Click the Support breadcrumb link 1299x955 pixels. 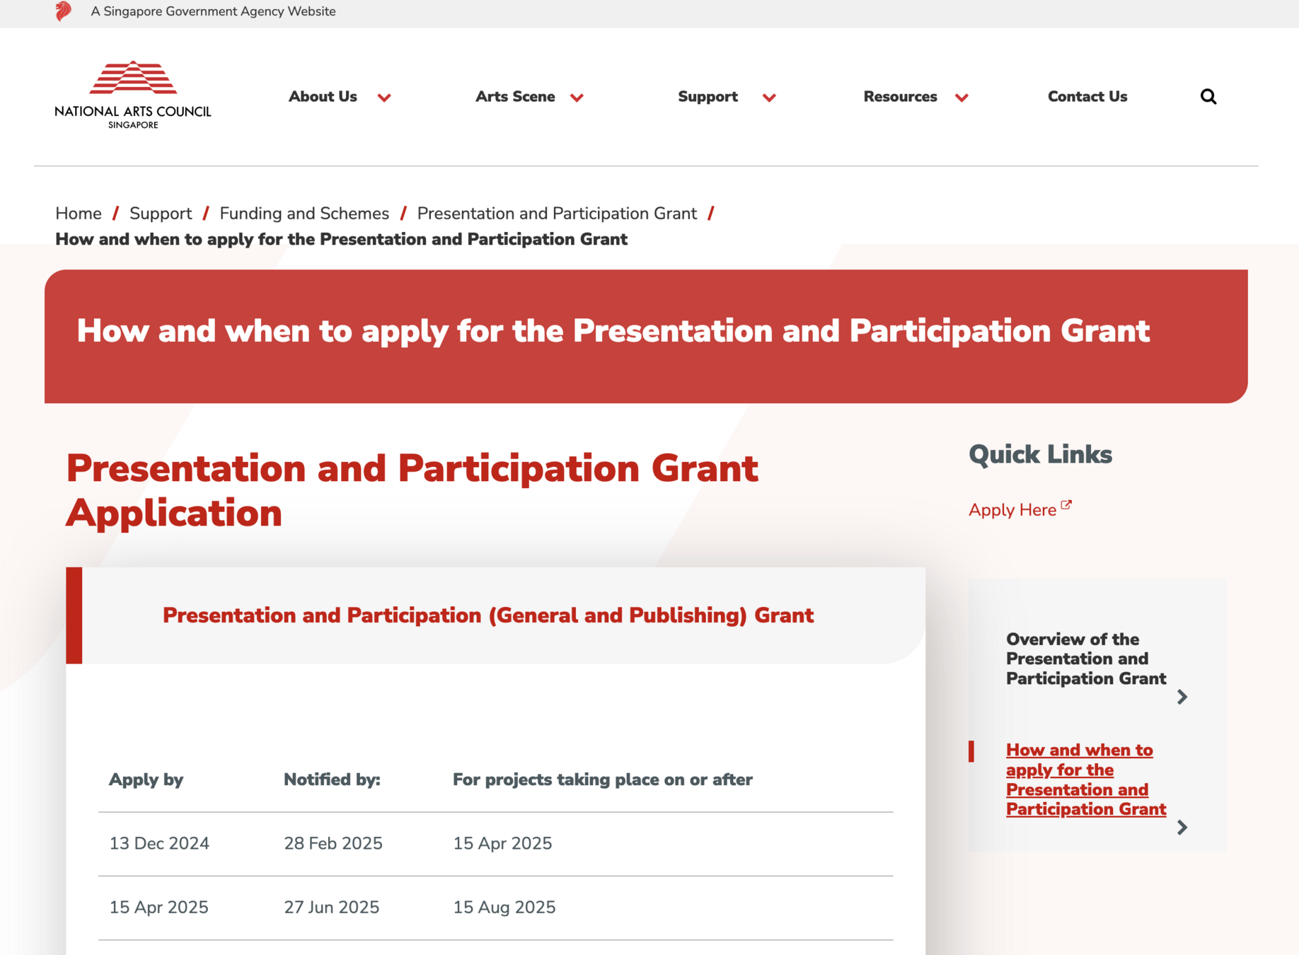pyautogui.click(x=161, y=213)
